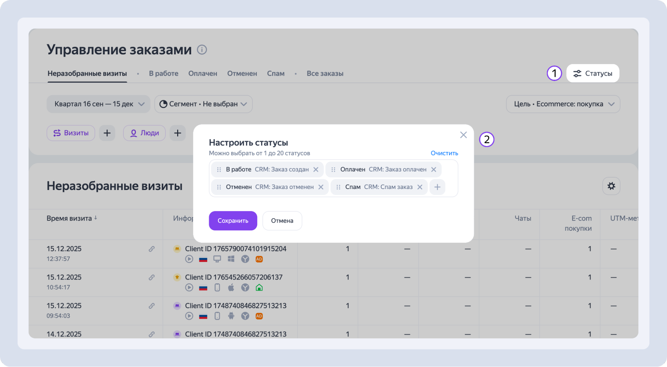Switch to the Все заказы tab
This screenshot has height=367, width=667.
pyautogui.click(x=325, y=73)
